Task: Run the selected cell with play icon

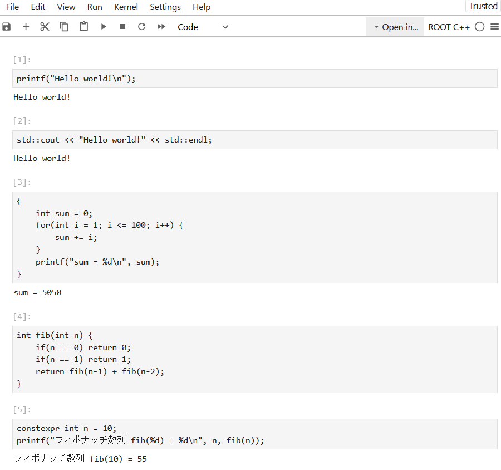Action: 104,27
